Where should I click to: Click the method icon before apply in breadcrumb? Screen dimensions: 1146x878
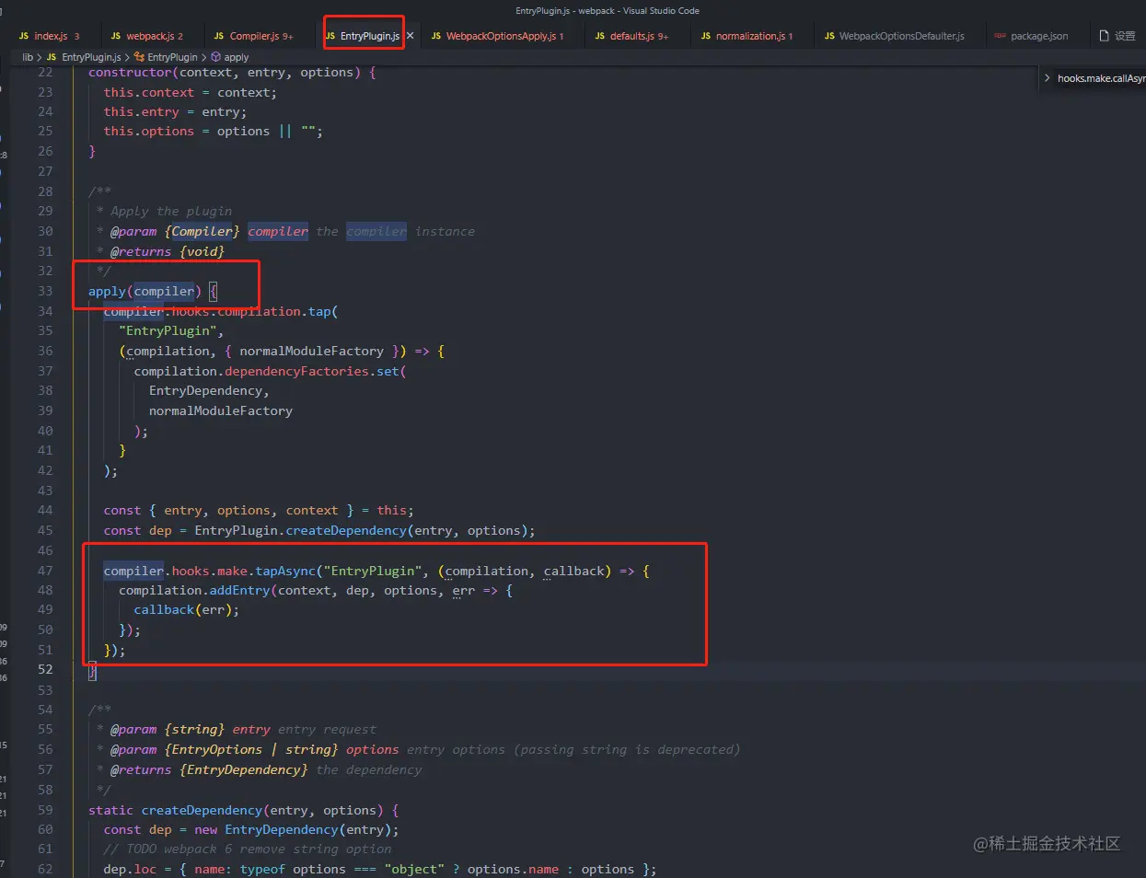tap(214, 56)
